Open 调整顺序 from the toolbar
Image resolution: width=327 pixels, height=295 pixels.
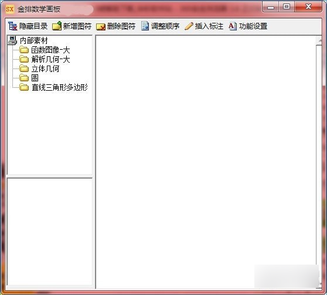coord(165,26)
